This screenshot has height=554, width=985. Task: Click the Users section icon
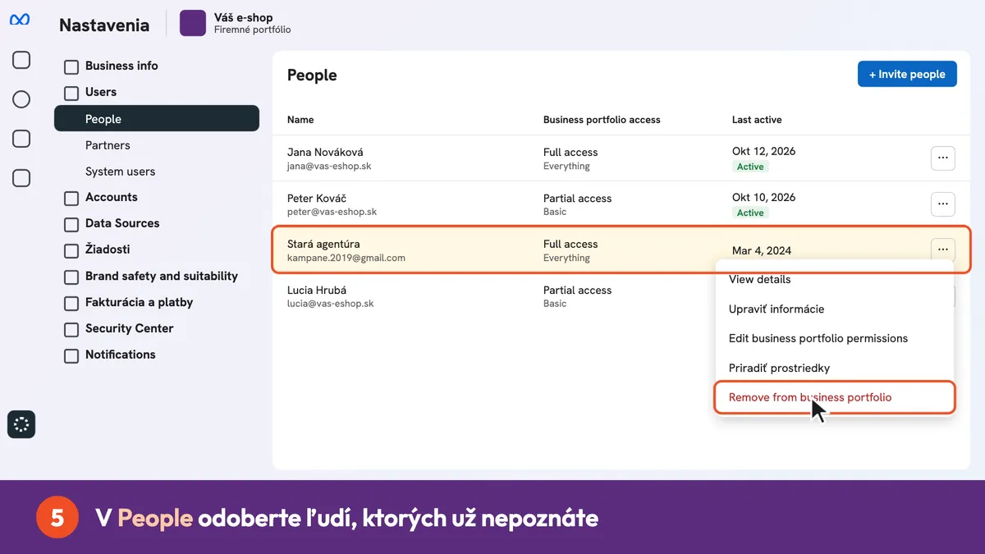pos(71,93)
